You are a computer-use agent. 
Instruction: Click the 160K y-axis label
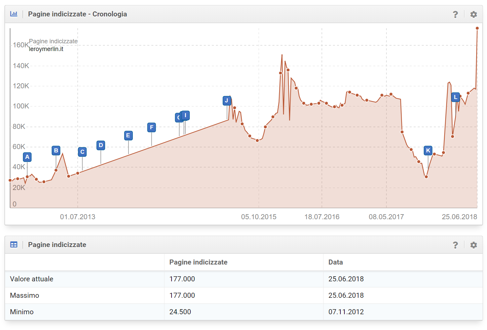click(x=21, y=45)
